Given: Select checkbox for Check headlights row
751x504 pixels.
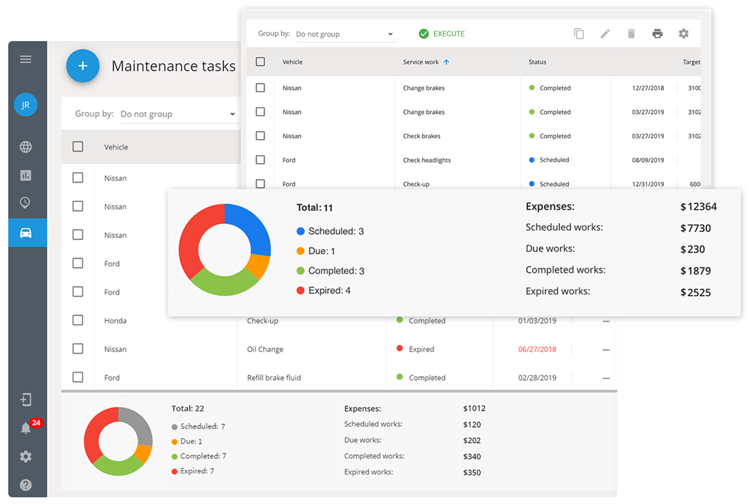Looking at the screenshot, I should [260, 160].
